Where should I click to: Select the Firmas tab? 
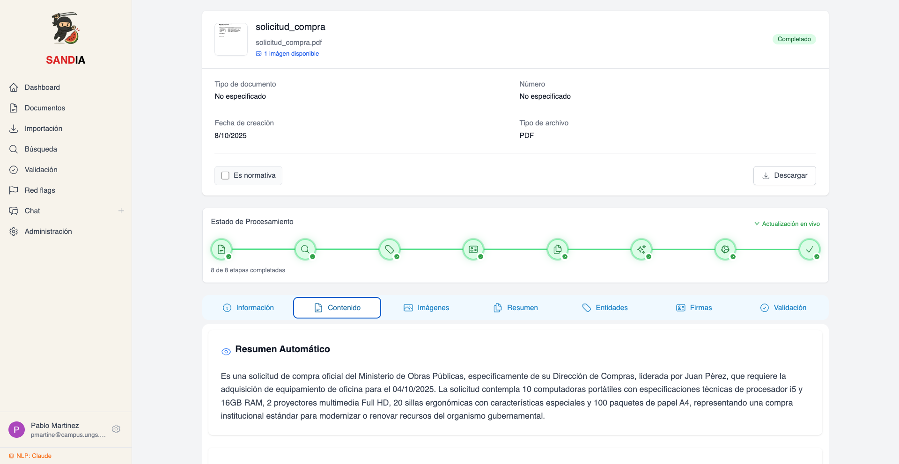tap(694, 308)
